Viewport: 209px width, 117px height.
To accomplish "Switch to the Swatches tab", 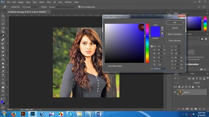I will pyautogui.click(x=184, y=13).
